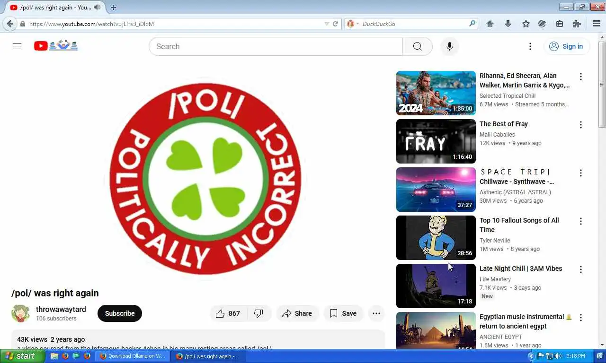Open browser home page icon

pyautogui.click(x=490, y=24)
